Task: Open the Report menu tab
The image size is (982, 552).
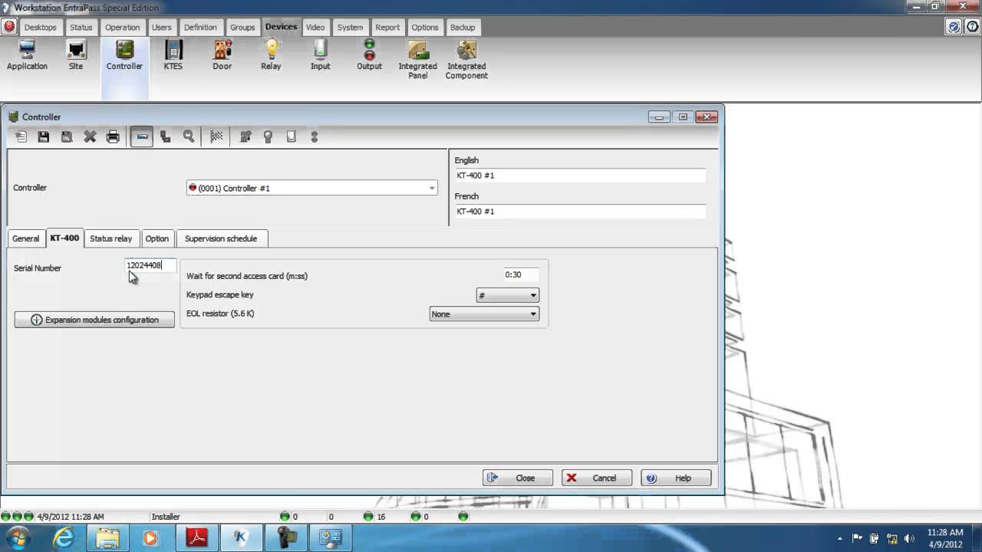Action: click(x=387, y=27)
